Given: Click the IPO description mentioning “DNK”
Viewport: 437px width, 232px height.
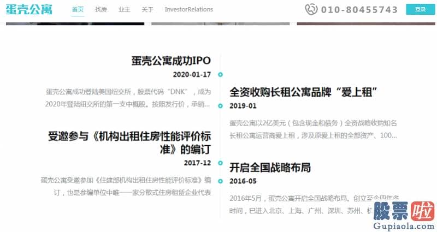Looking at the screenshot, I should [x=128, y=98].
